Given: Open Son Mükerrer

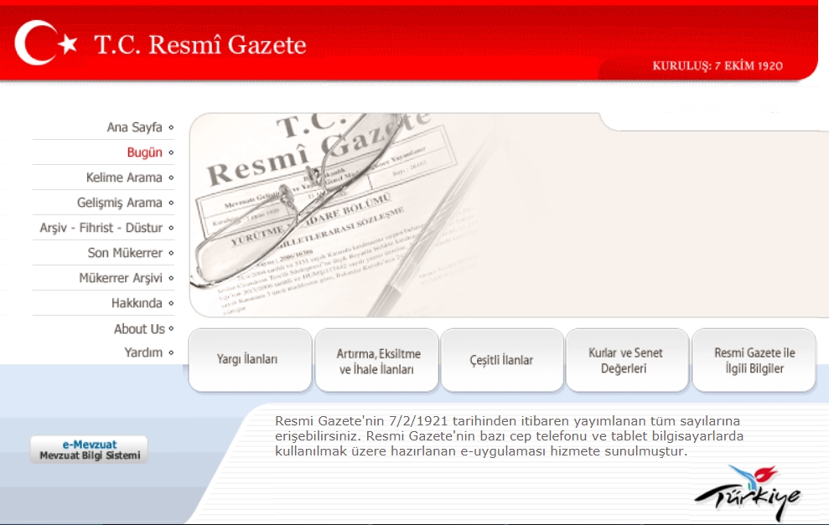Looking at the screenshot, I should 125,253.
